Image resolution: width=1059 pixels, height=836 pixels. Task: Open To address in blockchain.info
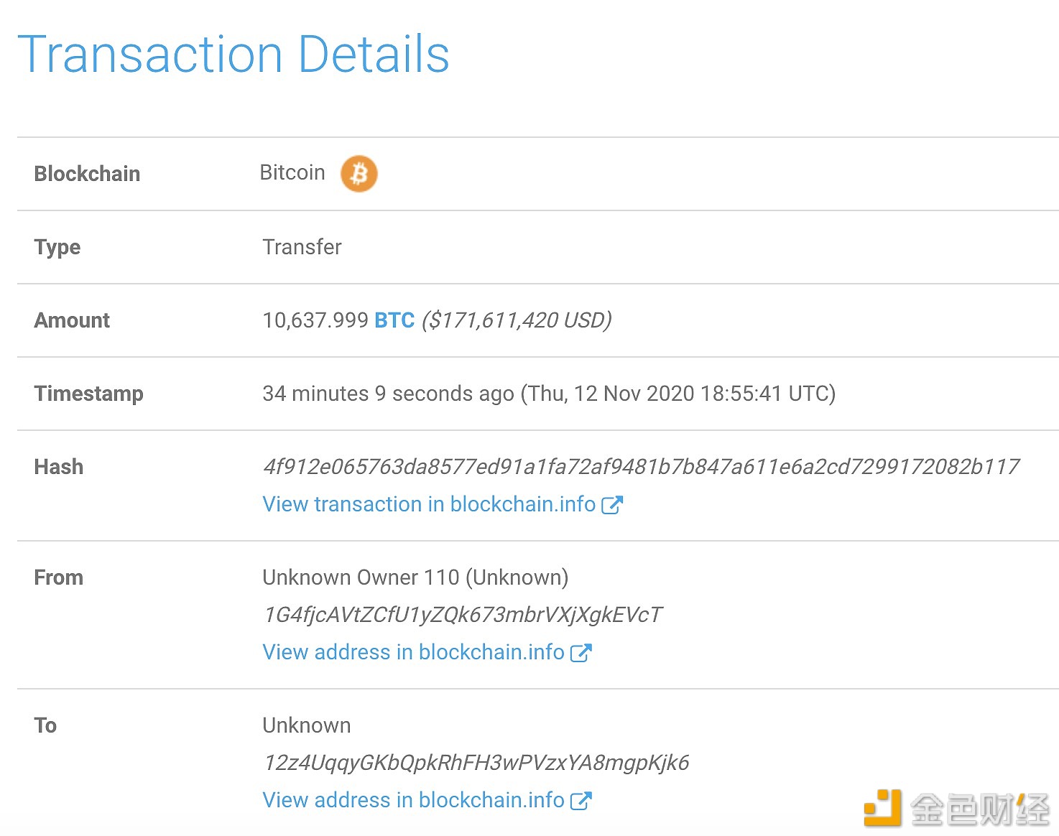point(413,800)
